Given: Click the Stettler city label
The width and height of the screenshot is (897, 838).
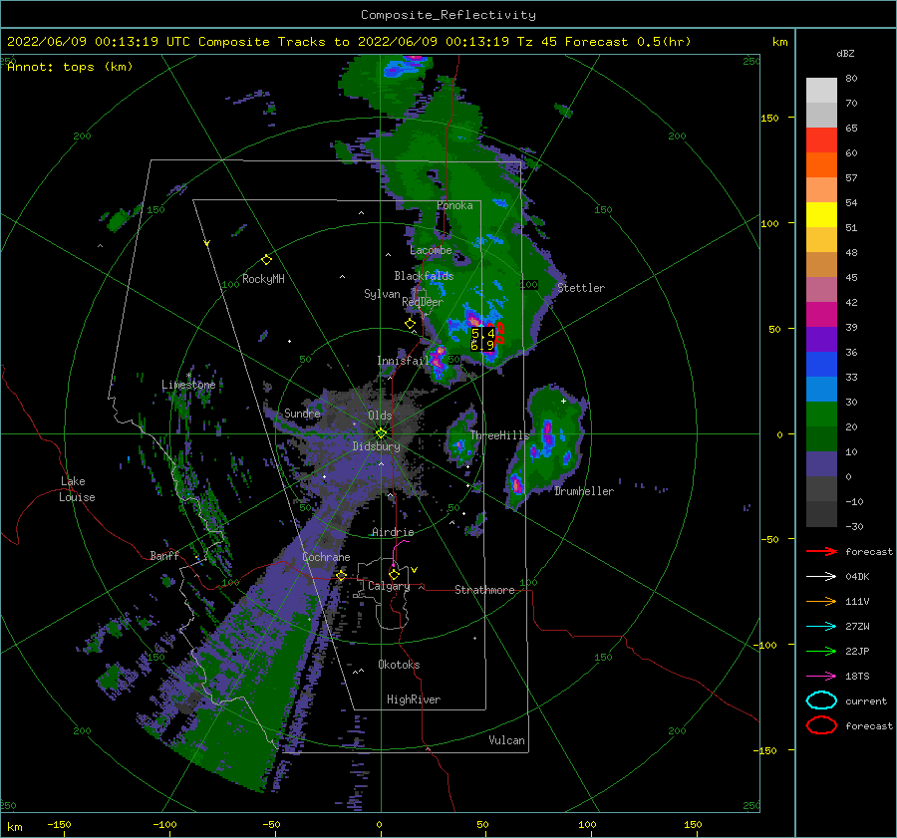Looking at the screenshot, I should coord(581,288).
